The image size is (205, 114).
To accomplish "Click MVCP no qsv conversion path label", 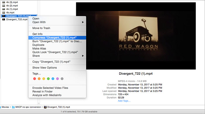I will (x=28, y=107).
